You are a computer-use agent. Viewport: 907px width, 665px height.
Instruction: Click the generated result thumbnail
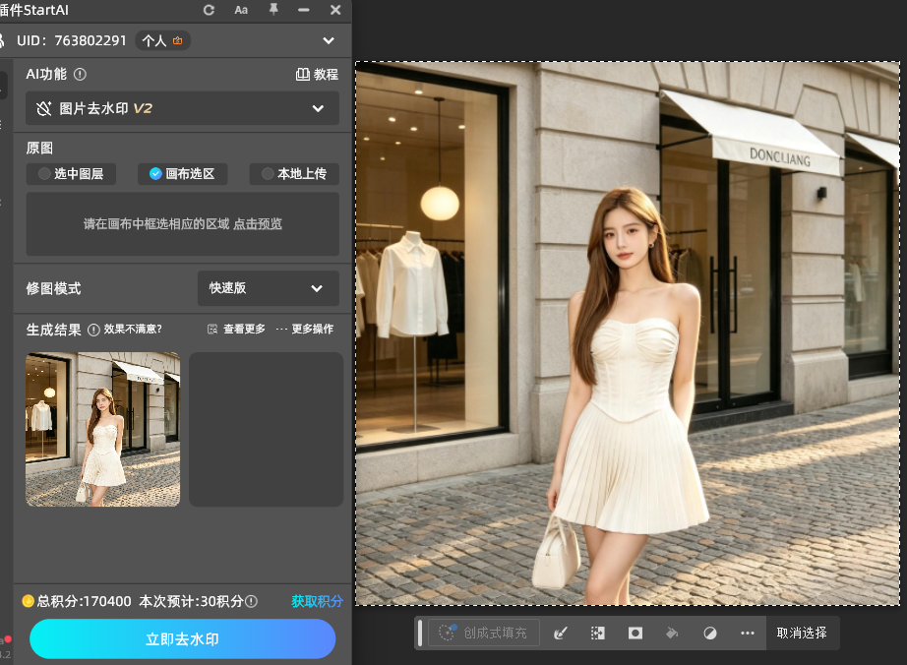click(103, 430)
